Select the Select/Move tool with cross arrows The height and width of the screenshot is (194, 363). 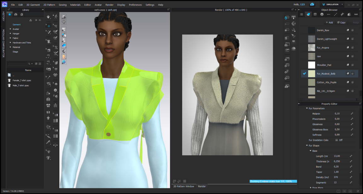pyautogui.click(x=48, y=26)
